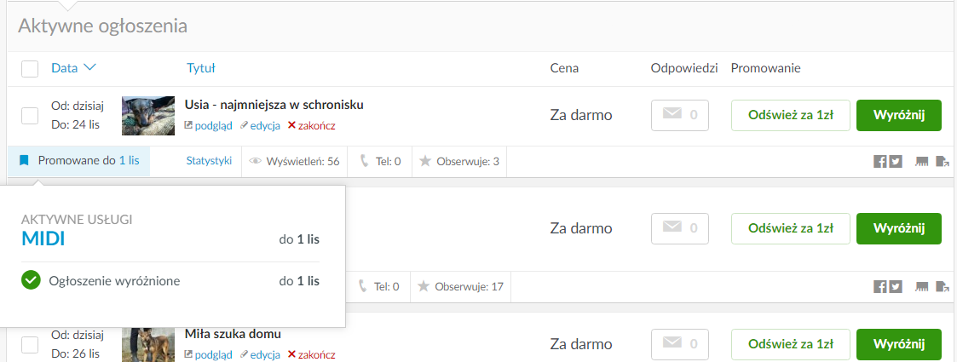Sort listings using the Data dropdown arrow

89,67
